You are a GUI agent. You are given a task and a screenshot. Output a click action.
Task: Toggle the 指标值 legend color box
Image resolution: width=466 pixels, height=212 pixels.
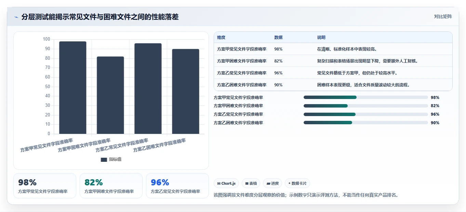104,159
